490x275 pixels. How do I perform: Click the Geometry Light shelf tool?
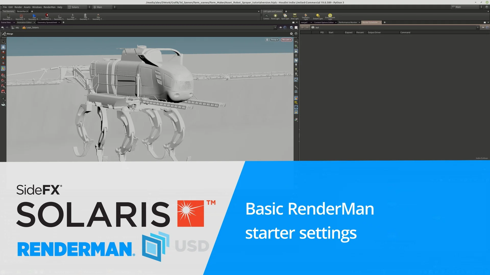305,17
